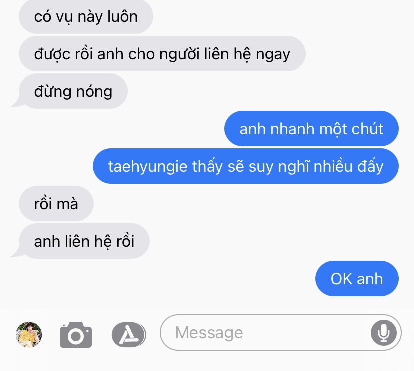Click the lens of the camera icon
Image resolution: width=414 pixels, height=371 pixels.
[x=76, y=336]
